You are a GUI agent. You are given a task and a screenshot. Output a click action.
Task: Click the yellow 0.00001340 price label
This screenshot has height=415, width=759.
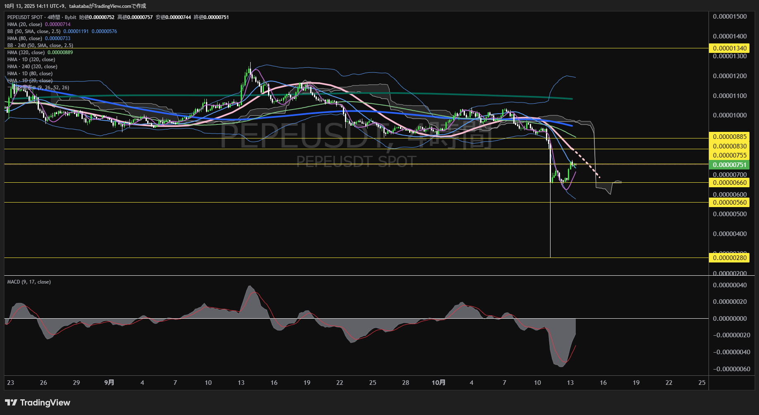[x=730, y=48]
